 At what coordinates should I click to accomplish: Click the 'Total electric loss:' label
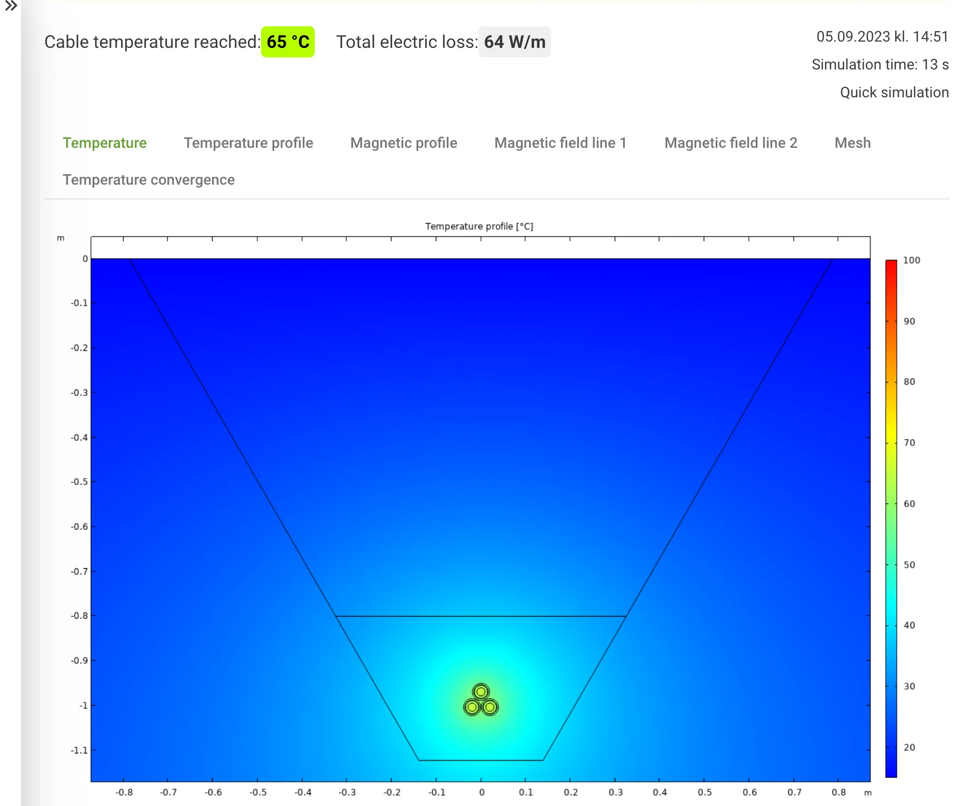click(406, 42)
